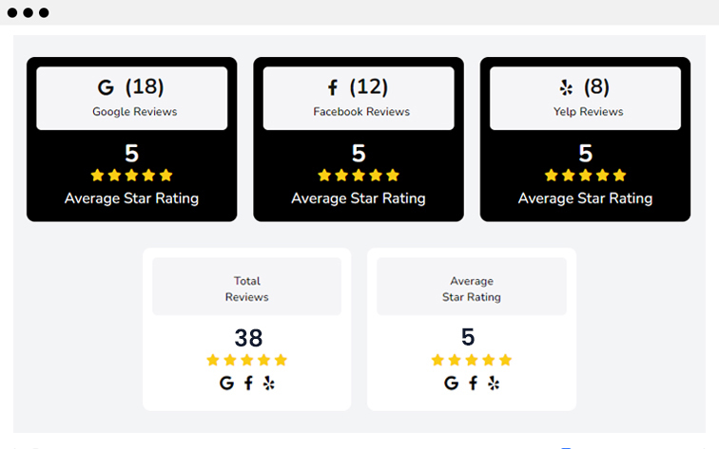This screenshot has height=449, width=719.
Task: Open the Facebook Reviews label
Action: [361, 112]
